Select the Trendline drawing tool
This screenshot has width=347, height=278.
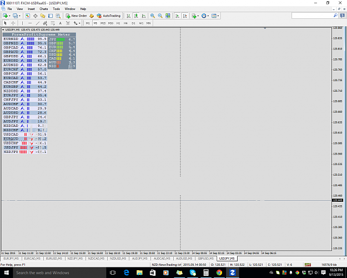coord(38,23)
